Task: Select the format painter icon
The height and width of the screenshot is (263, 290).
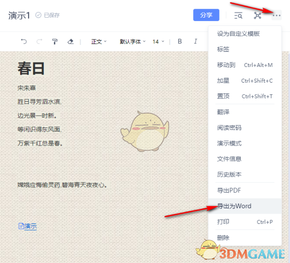Action: click(55, 42)
